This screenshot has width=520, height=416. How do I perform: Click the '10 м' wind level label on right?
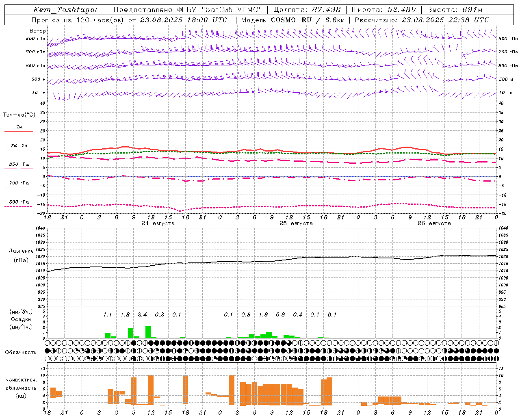click(x=505, y=93)
